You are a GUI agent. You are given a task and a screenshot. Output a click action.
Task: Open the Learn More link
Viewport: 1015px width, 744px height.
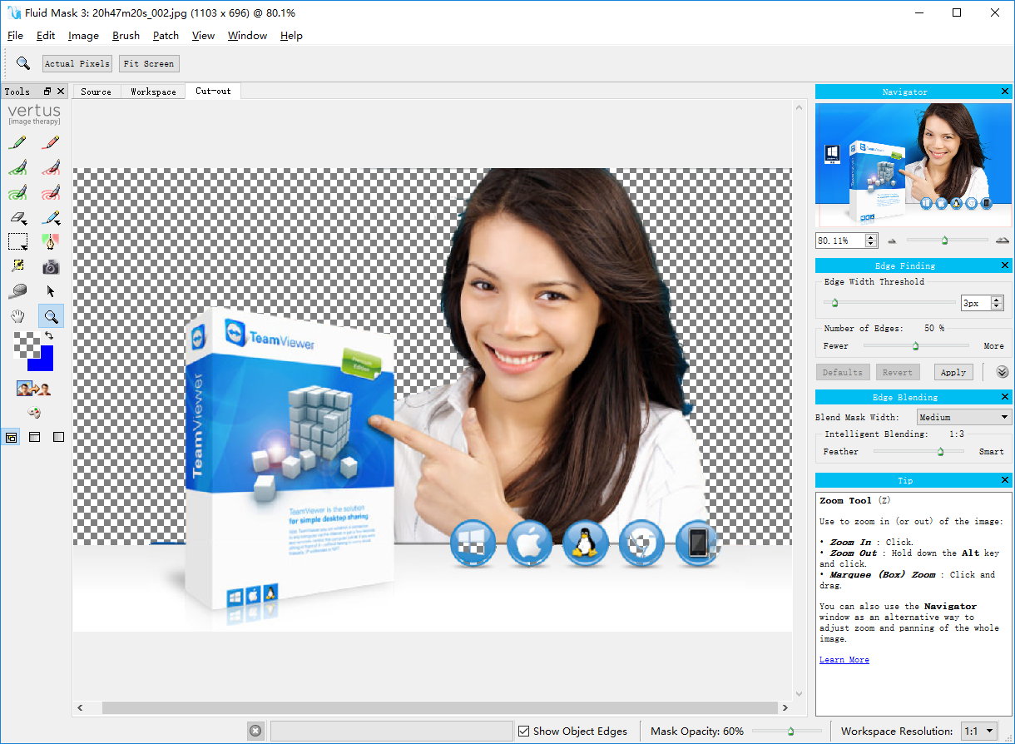tap(844, 660)
